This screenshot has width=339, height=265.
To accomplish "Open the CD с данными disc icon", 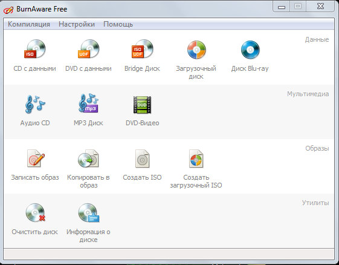I will click(34, 49).
